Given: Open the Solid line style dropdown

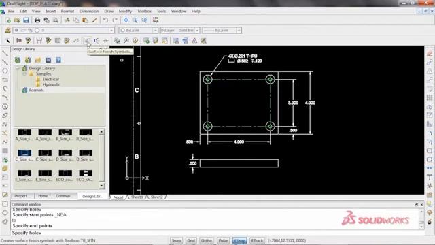Looking at the screenshot, I should 197,30.
